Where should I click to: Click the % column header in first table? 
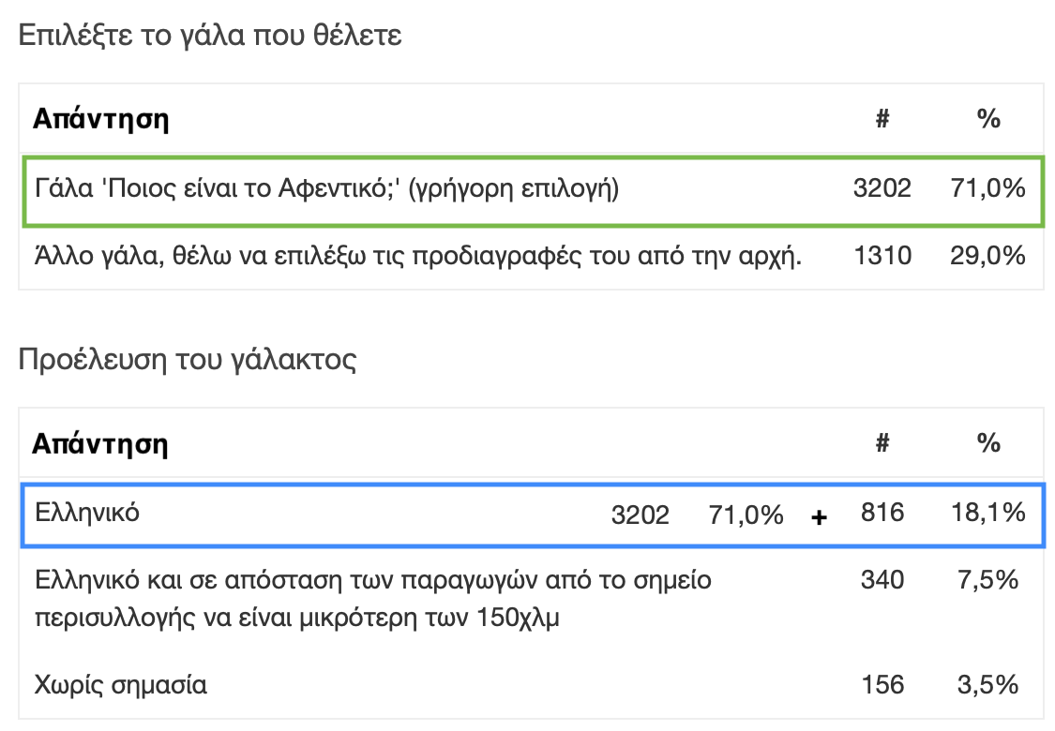pyautogui.click(x=988, y=119)
